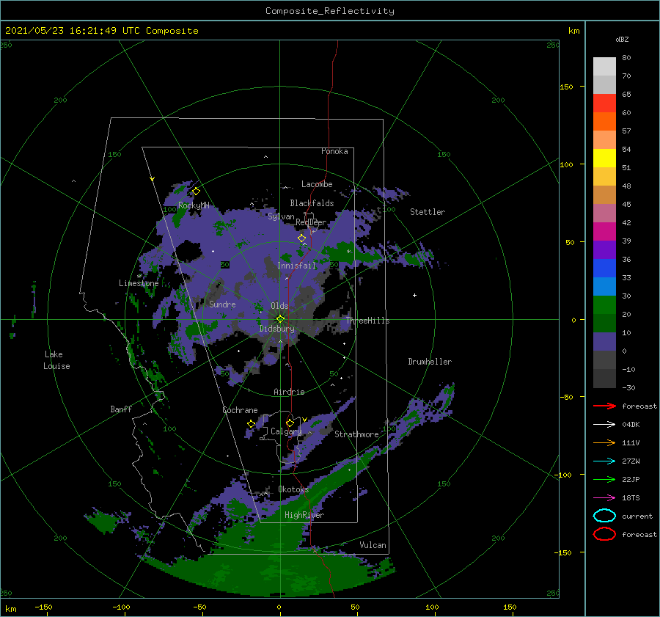Click the RedDeer city label
This screenshot has height=617, width=660.
(x=311, y=222)
